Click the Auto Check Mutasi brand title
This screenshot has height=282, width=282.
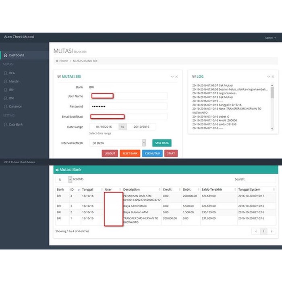[19, 37]
